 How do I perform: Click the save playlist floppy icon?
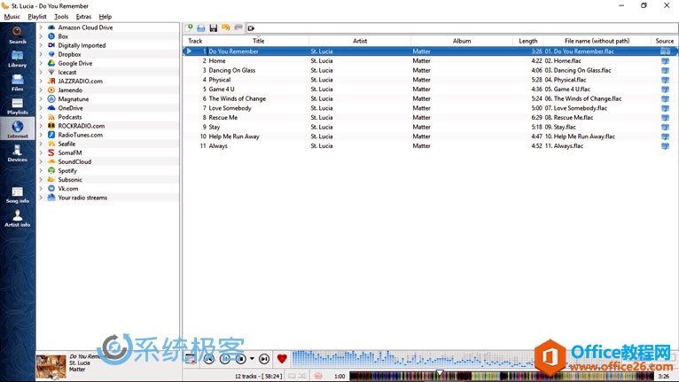tap(213, 27)
